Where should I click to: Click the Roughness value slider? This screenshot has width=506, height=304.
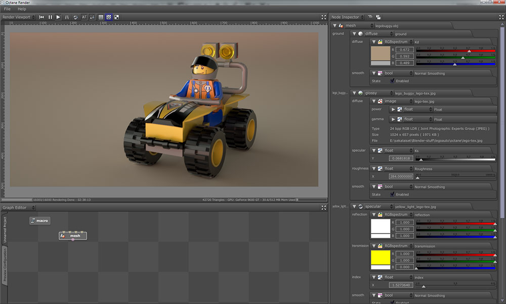point(455,177)
